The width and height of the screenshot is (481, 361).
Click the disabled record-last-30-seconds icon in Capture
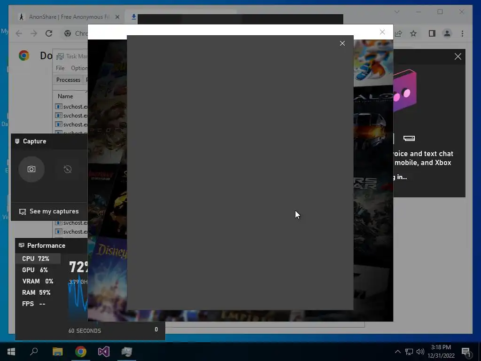(68, 169)
